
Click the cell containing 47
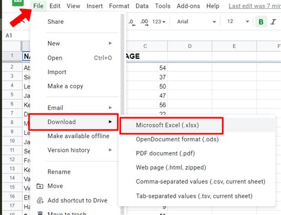pyautogui.click(x=146, y=96)
